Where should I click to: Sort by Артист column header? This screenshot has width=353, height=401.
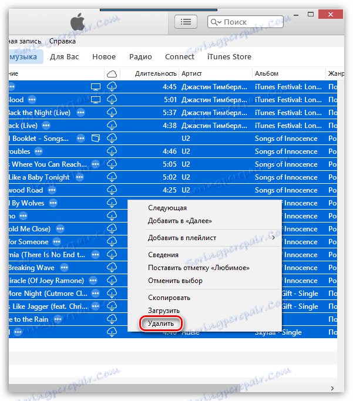coord(191,73)
